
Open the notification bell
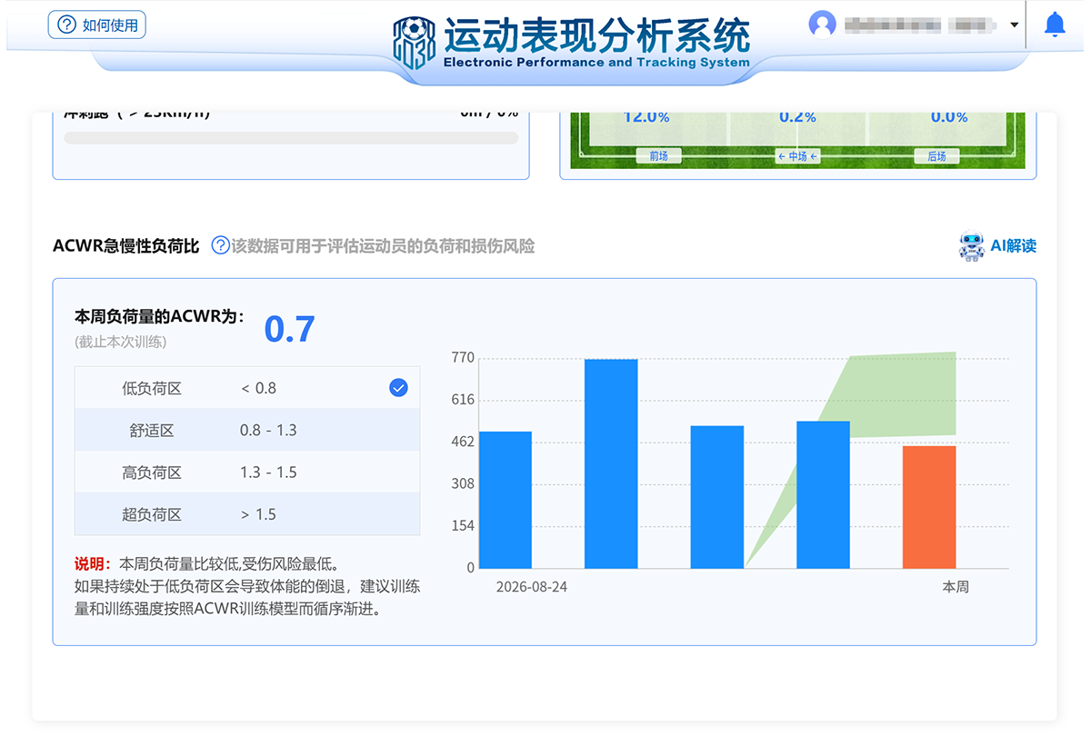1055,25
